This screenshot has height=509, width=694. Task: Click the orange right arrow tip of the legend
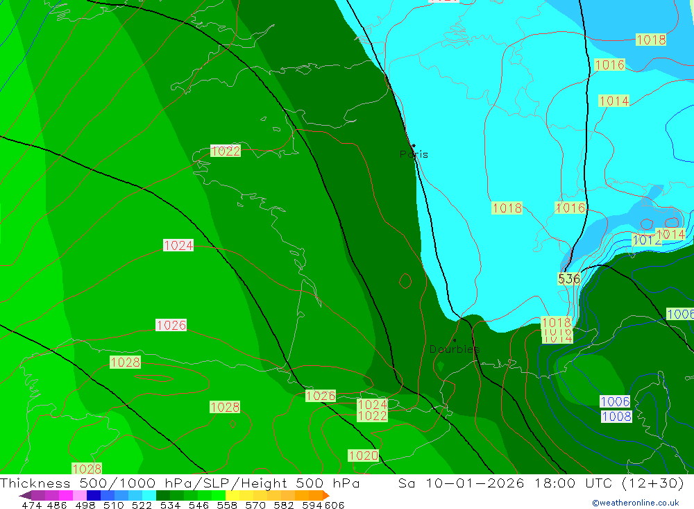pyautogui.click(x=326, y=495)
